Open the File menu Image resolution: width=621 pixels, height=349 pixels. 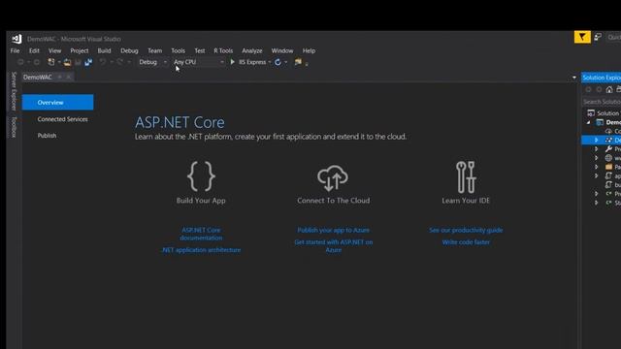click(x=16, y=50)
